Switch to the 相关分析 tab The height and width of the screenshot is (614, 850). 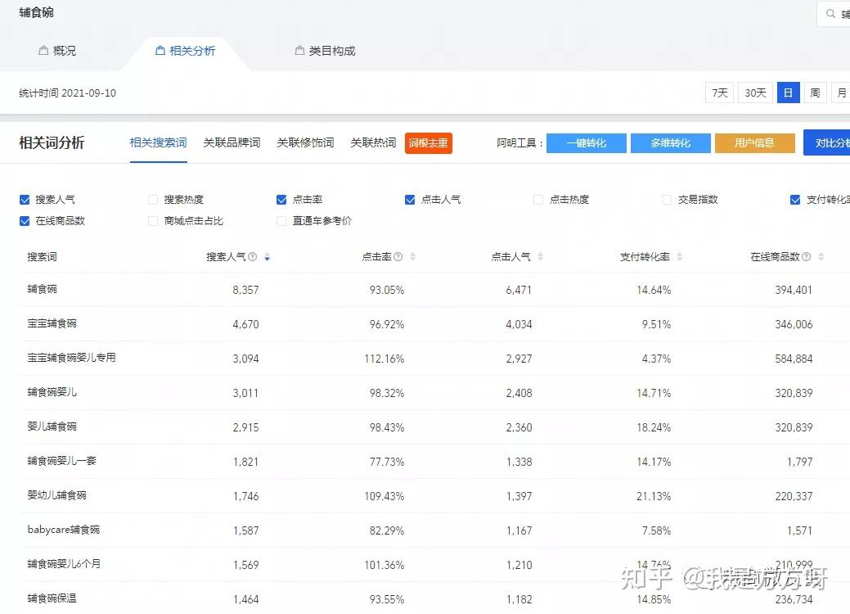click(186, 51)
